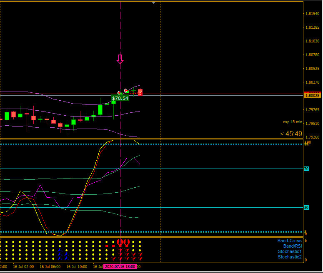Click the topmost blue up-arrow signal
The height and width of the screenshot is (273, 323).
pos(60,250)
